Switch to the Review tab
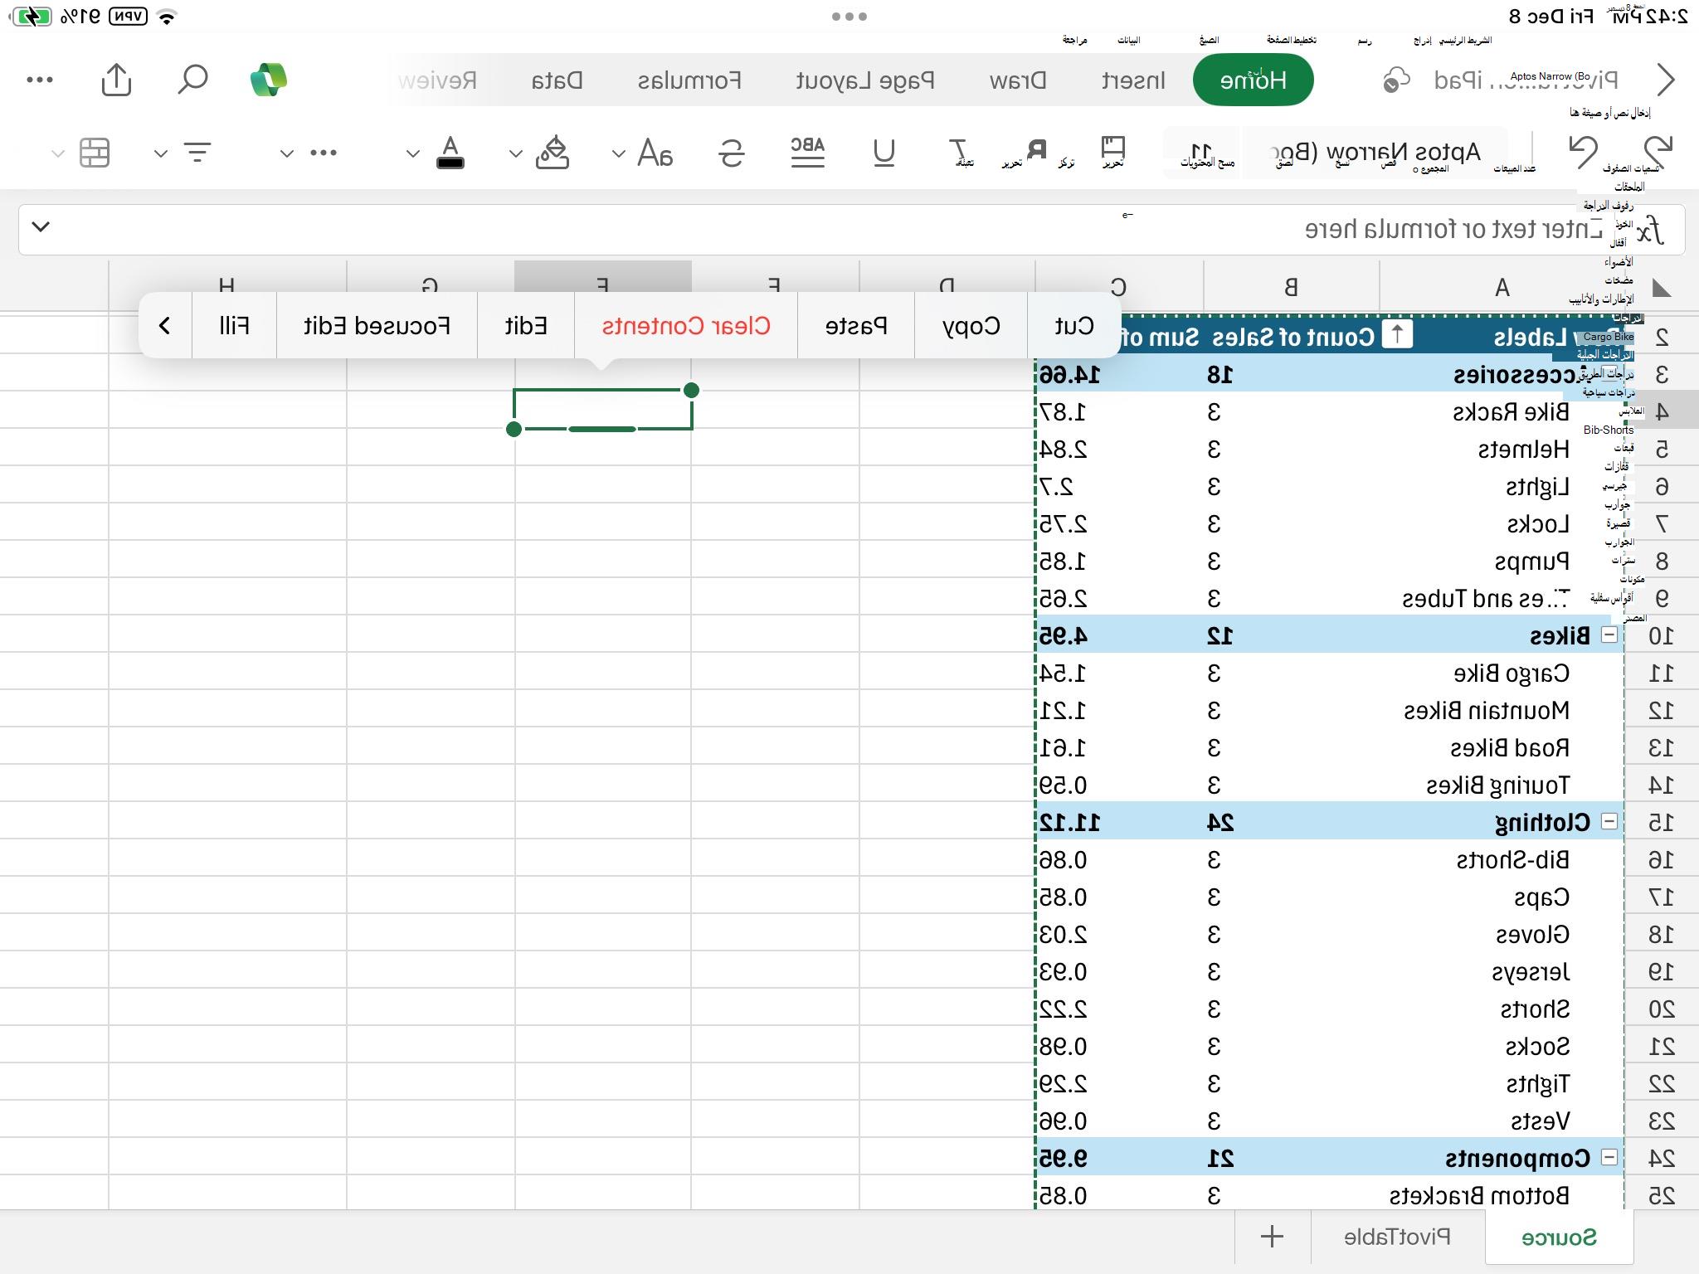 (x=437, y=80)
